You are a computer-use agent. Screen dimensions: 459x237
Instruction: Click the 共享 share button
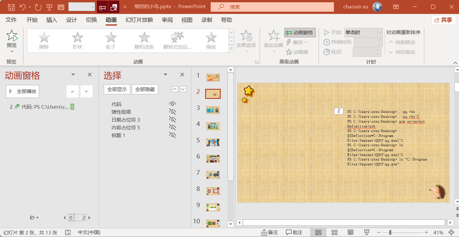(x=443, y=20)
